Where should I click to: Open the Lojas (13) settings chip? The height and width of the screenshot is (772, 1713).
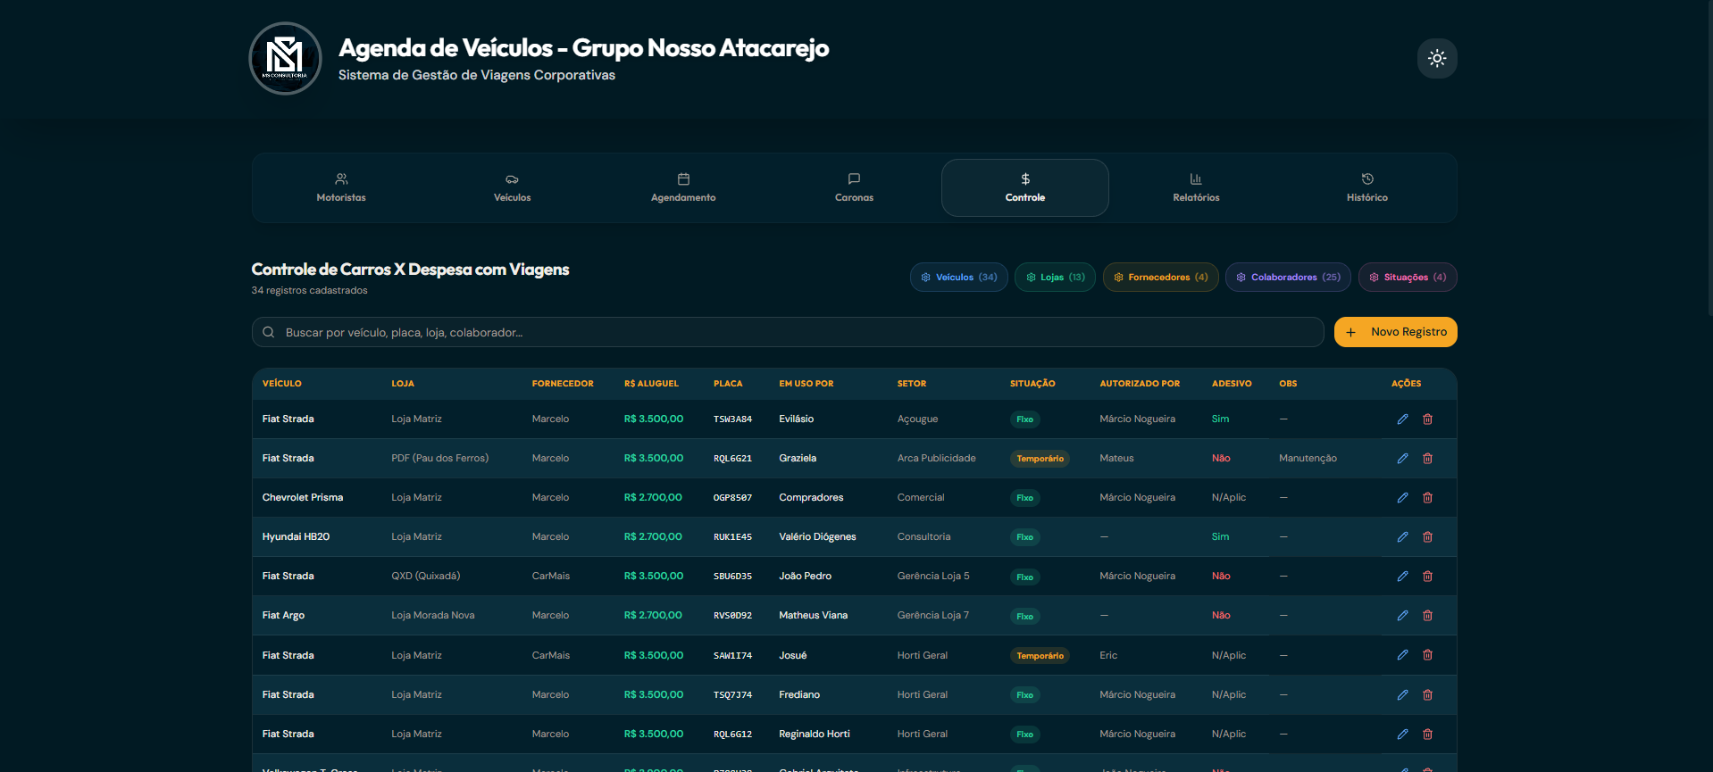point(1055,277)
